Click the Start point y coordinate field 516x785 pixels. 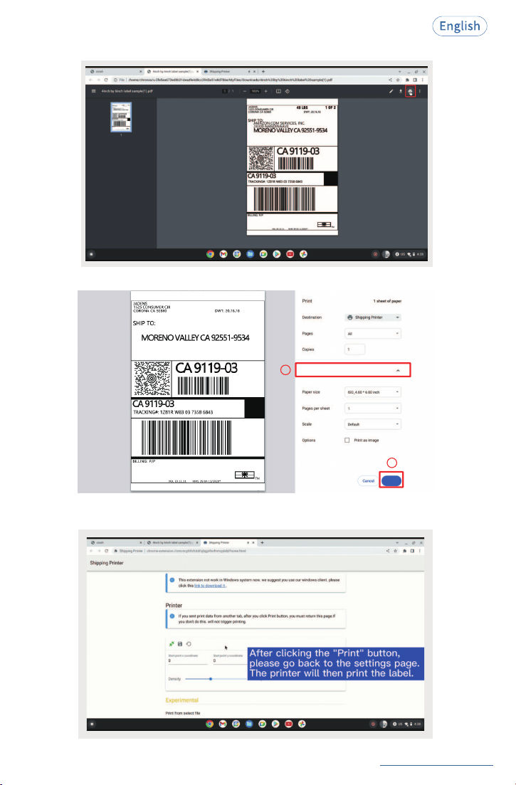(x=230, y=661)
